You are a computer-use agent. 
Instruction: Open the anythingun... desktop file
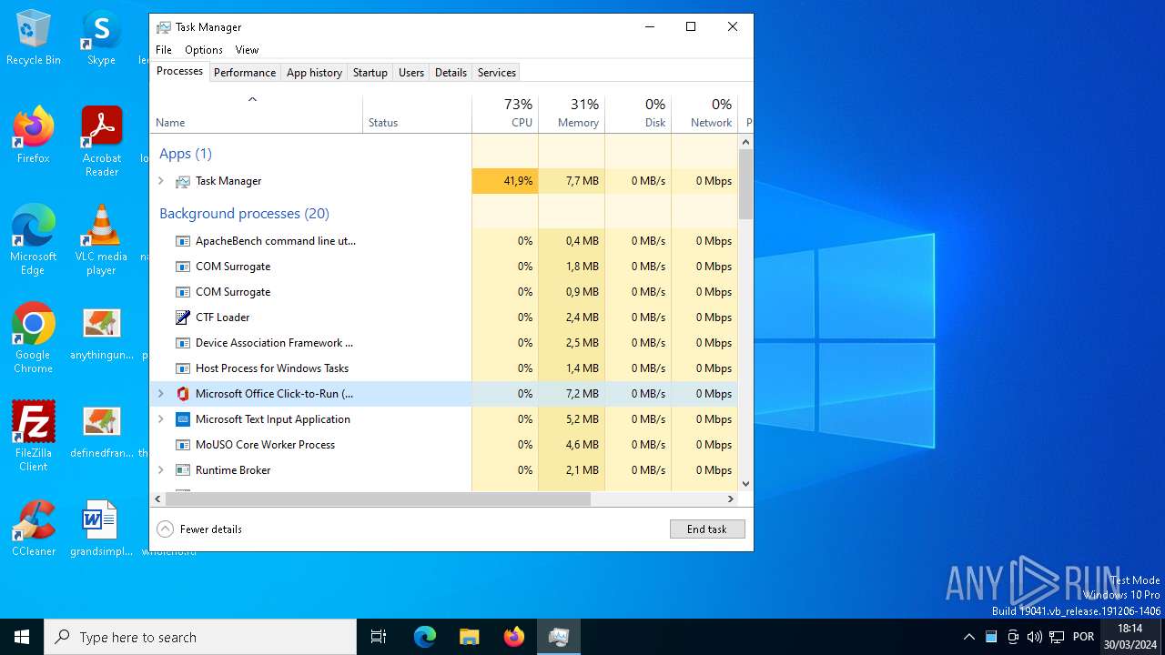[101, 334]
